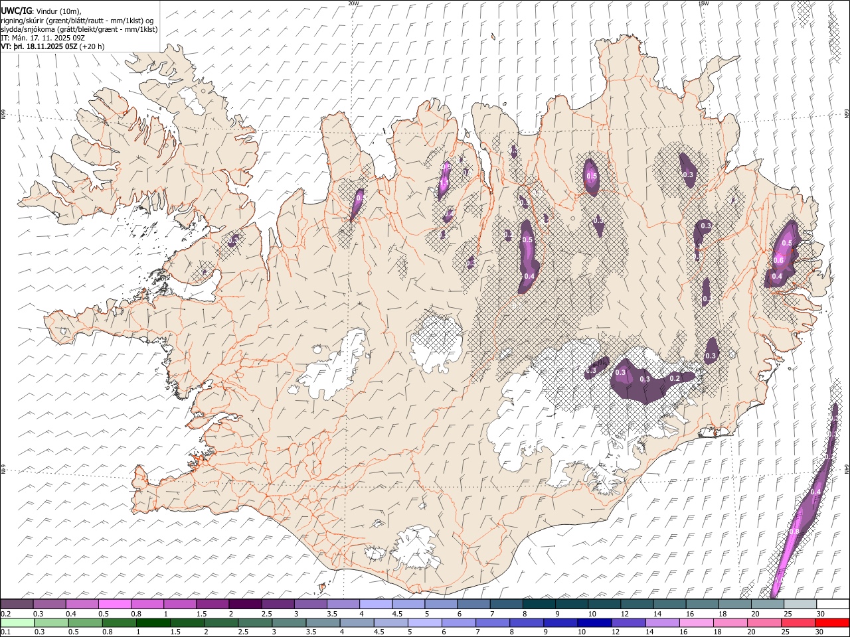
Task: Click the "0.2" value on the glacier patch
Action: click(x=675, y=378)
